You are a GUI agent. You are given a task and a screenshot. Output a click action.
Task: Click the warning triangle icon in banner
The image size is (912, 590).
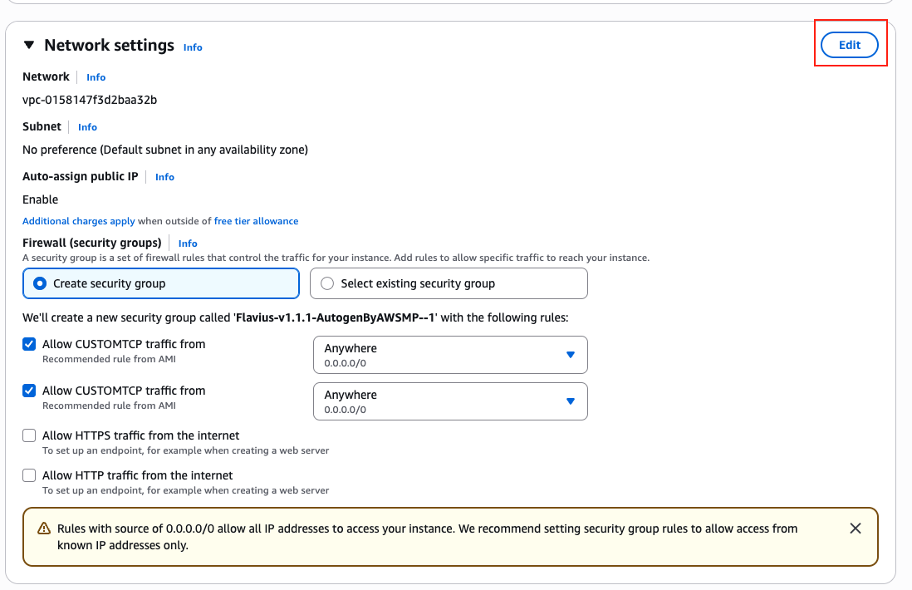[44, 529]
